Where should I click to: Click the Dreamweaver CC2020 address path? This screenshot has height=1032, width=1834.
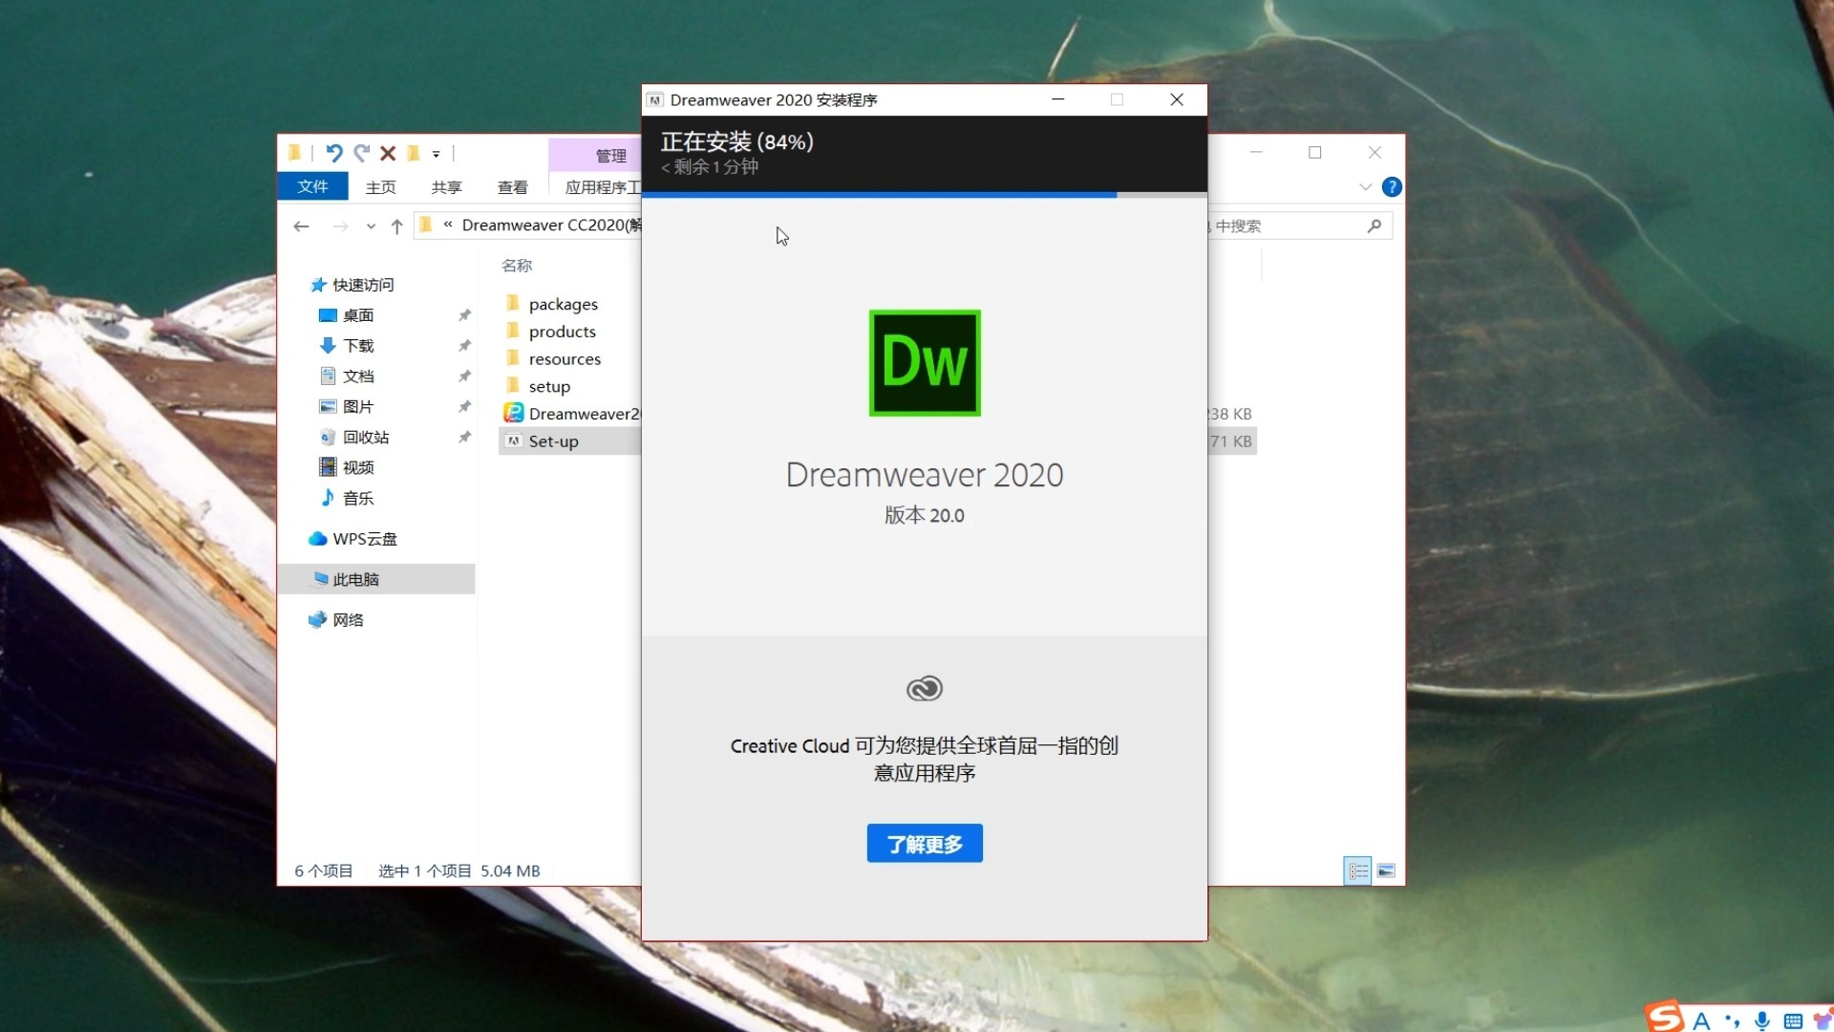pyautogui.click(x=551, y=225)
